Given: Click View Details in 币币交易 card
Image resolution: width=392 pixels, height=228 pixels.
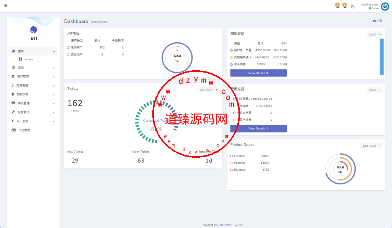Looking at the screenshot, I should tap(258, 128).
